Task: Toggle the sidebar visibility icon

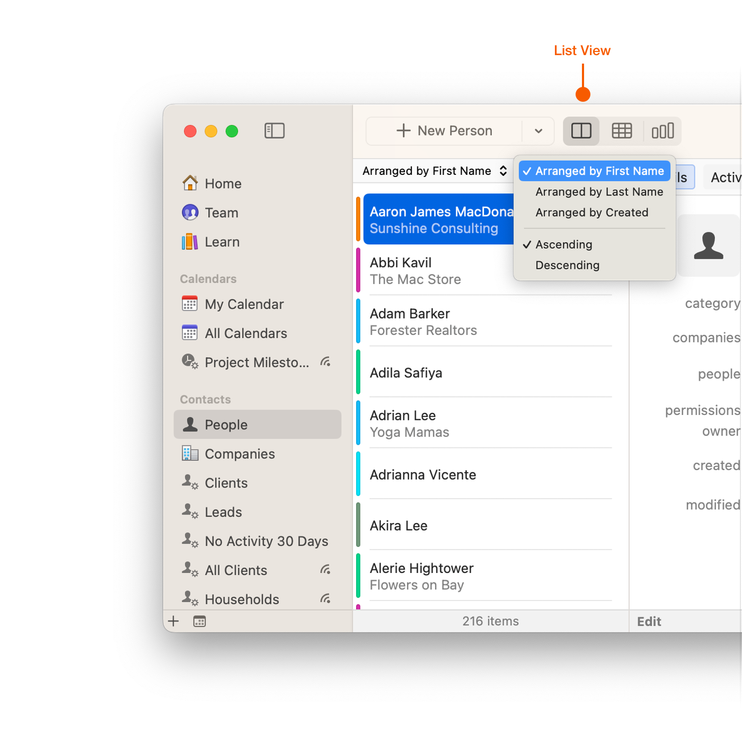Action: click(275, 131)
